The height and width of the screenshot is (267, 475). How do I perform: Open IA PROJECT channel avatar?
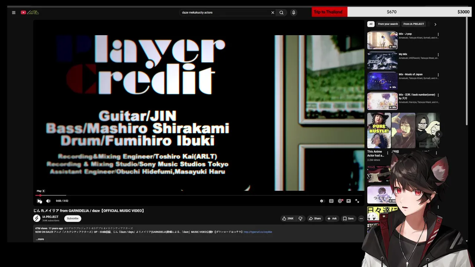pos(37,218)
